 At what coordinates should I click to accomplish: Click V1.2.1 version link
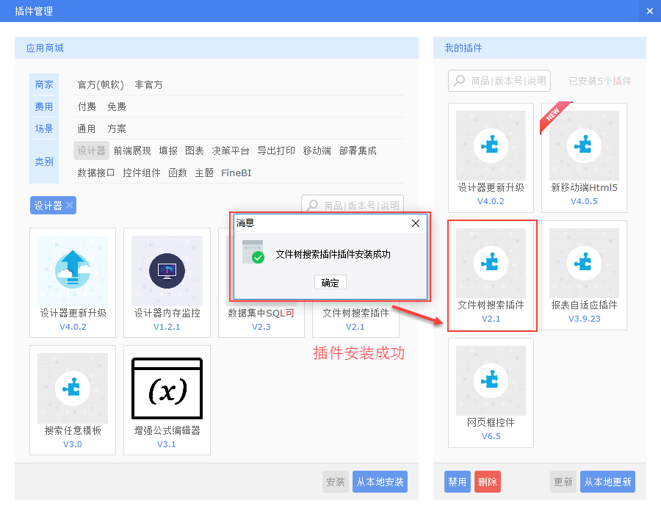click(167, 327)
